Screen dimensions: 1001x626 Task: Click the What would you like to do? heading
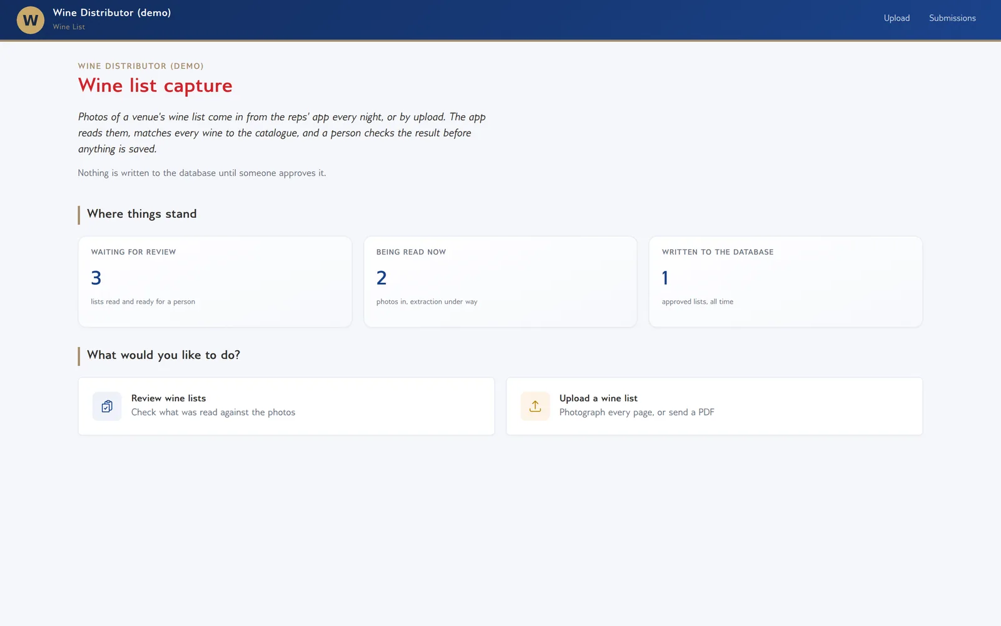coord(164,356)
